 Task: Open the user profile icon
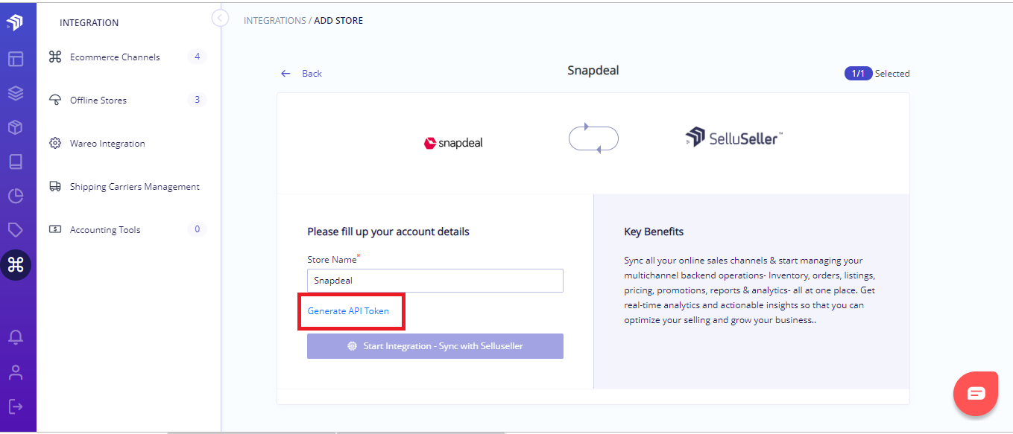16,371
